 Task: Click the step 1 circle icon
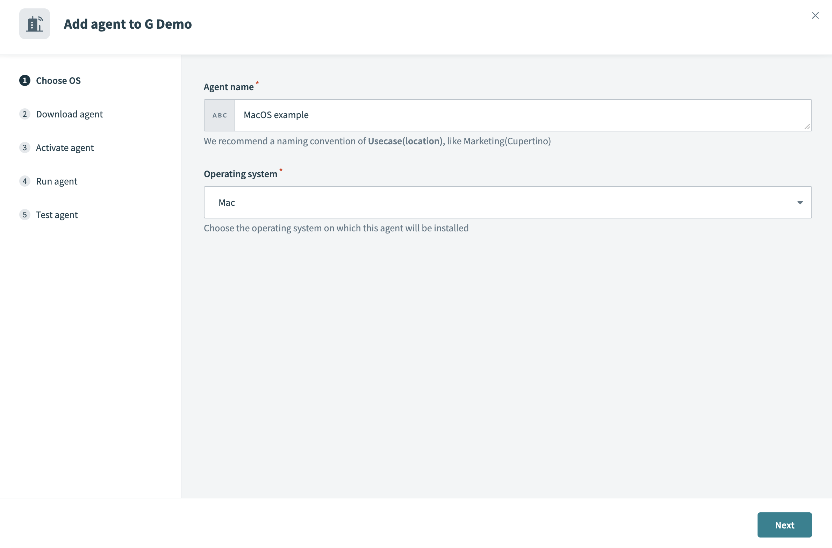coord(24,80)
